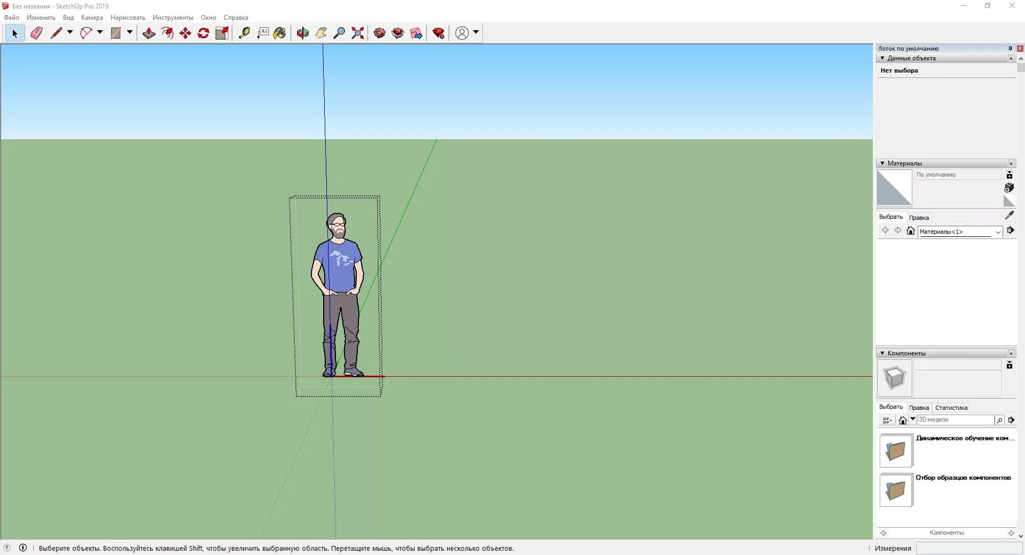
Task: Open materials details arrow menu
Action: 1011,231
